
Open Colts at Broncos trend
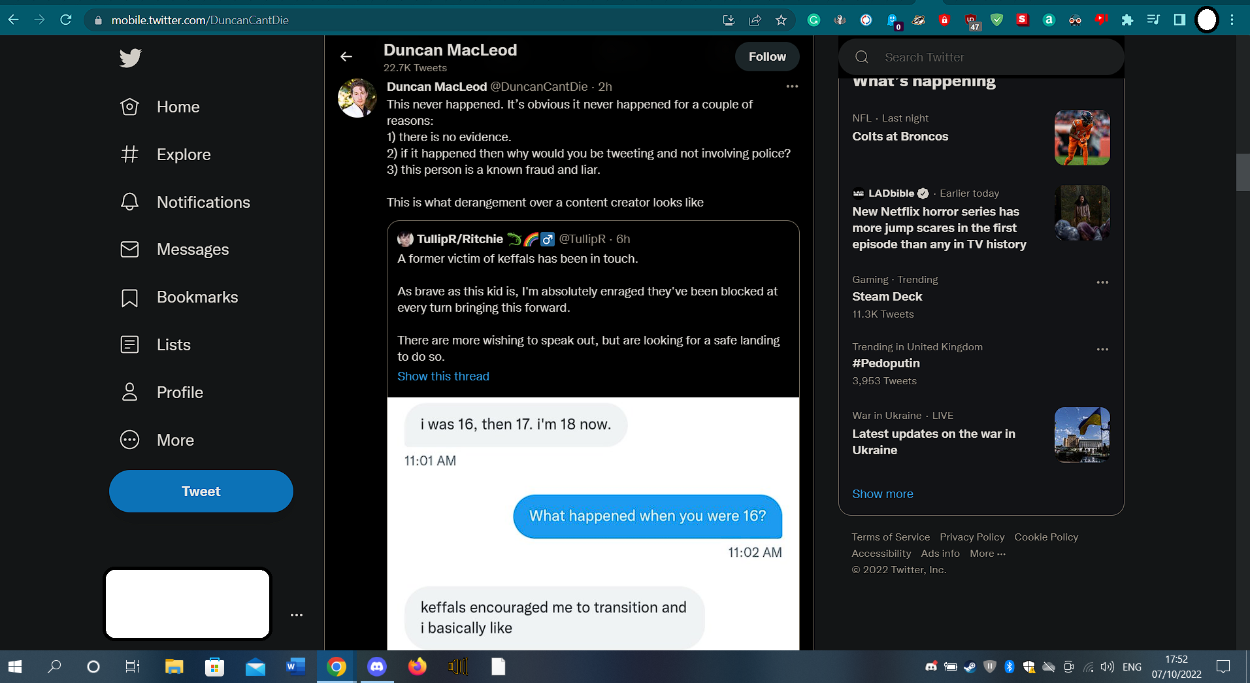[x=900, y=137]
